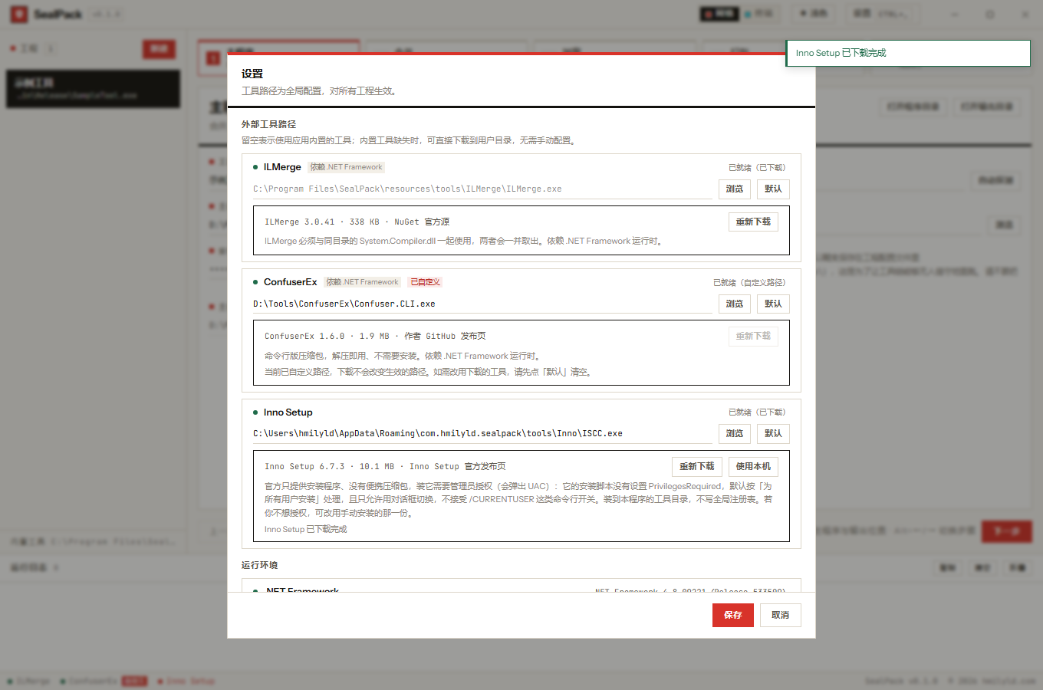1043x690 pixels.
Task: Reset ILMerge path with its 默认 button
Action: [773, 189]
